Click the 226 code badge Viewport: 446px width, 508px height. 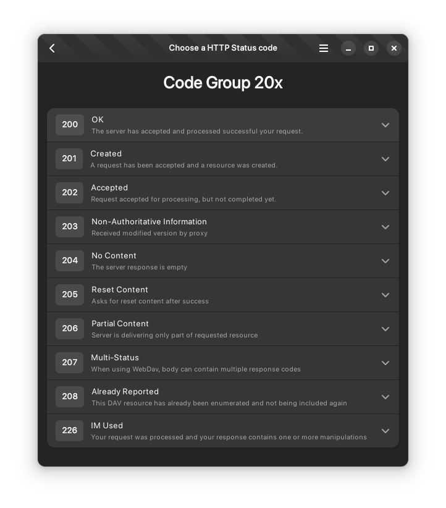(x=69, y=431)
